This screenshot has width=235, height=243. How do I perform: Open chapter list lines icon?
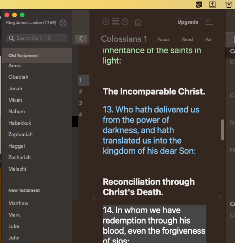click(x=115, y=22)
